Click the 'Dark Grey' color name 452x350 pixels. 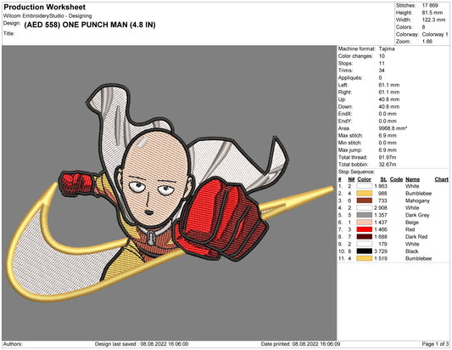[417, 215]
